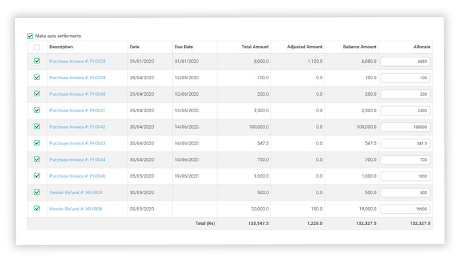
Task: Uncheck the row for Purchase Invoice PI-0028
Action: point(37,61)
